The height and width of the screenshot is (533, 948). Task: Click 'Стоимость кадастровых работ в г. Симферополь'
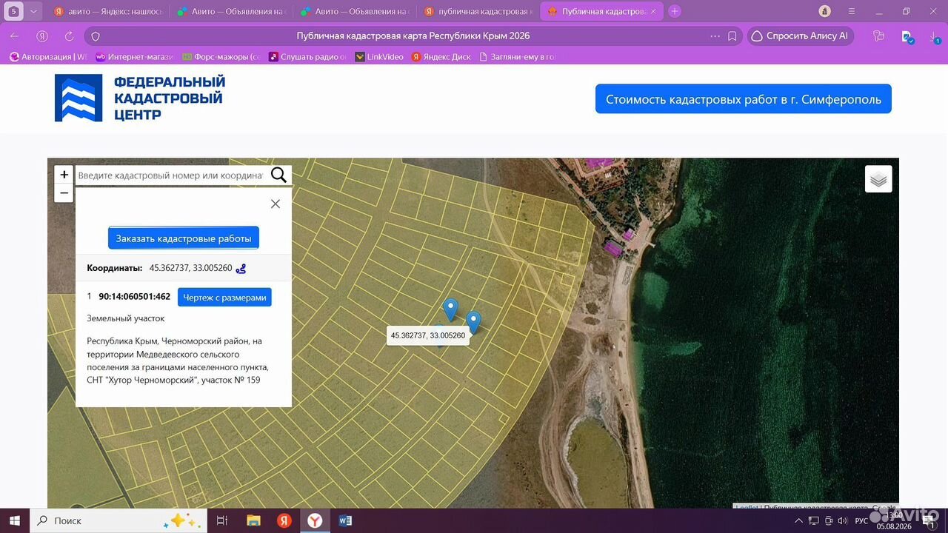pos(744,99)
